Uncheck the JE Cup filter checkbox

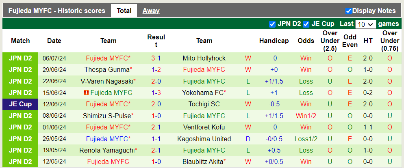(x=306, y=24)
